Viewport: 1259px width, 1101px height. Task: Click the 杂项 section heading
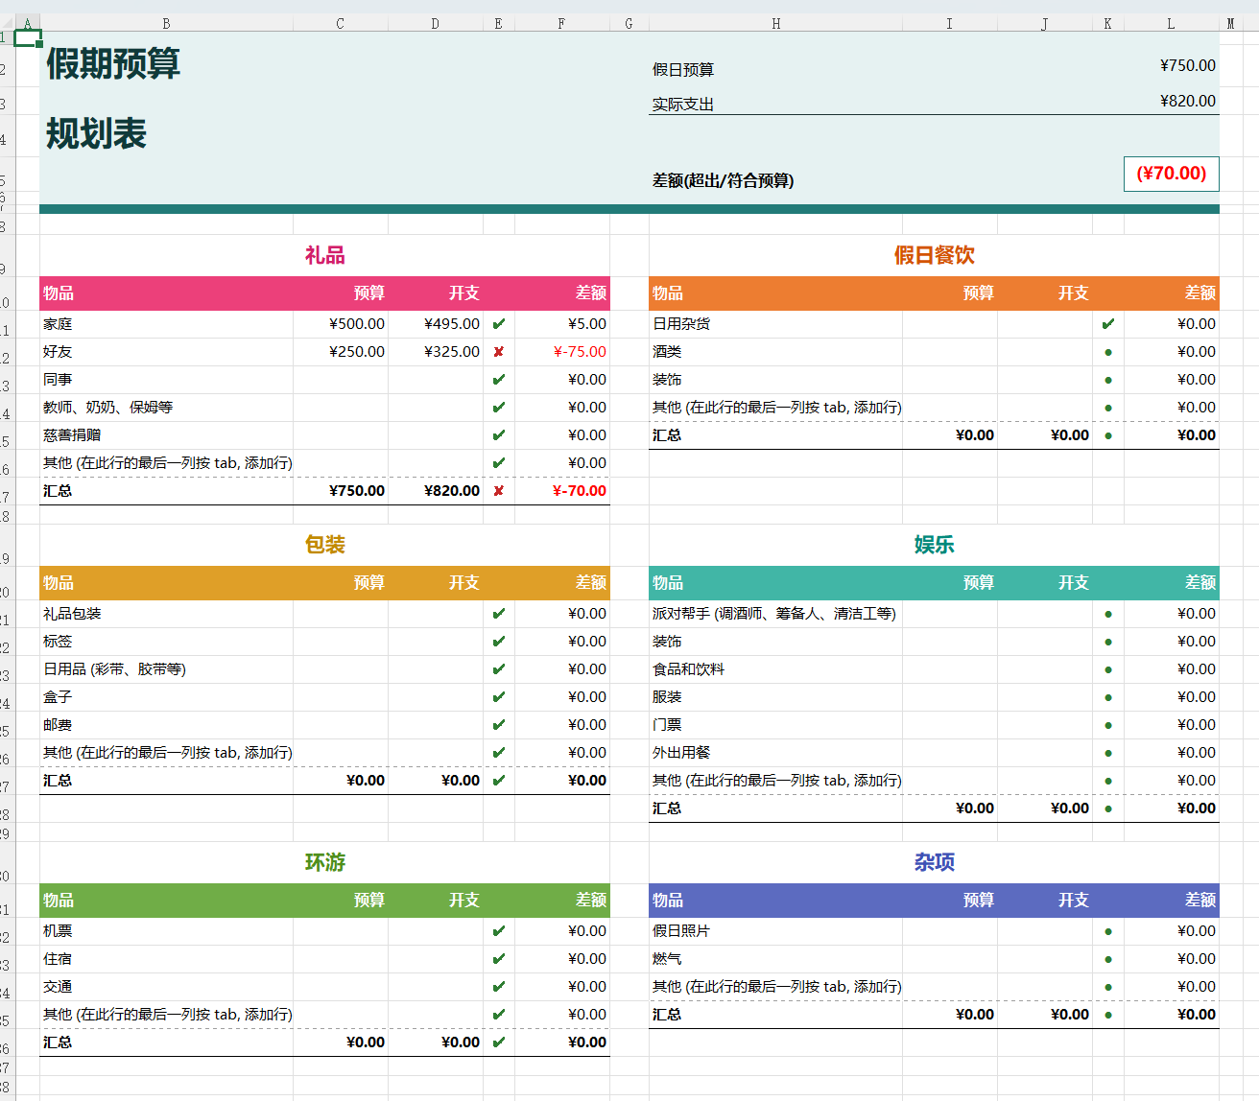tap(934, 862)
